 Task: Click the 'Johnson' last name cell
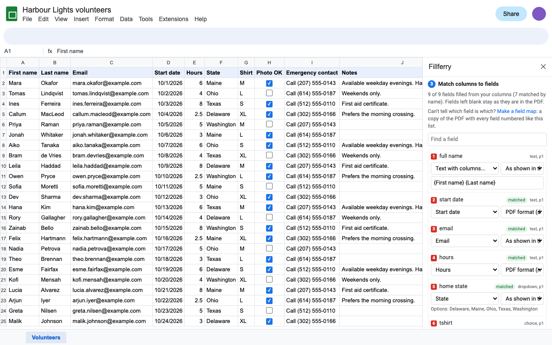pos(55,321)
